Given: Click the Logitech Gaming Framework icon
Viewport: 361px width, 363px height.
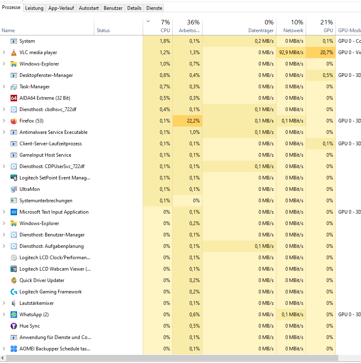Looking at the screenshot, I should tap(14, 292).
